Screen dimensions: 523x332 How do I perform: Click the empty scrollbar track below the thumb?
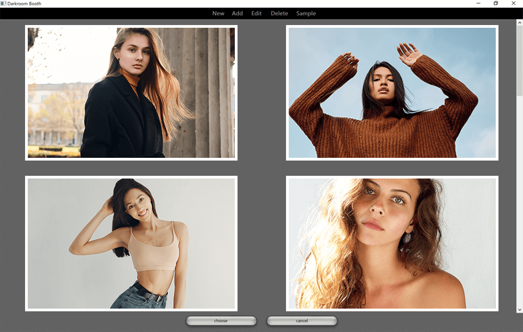519,207
